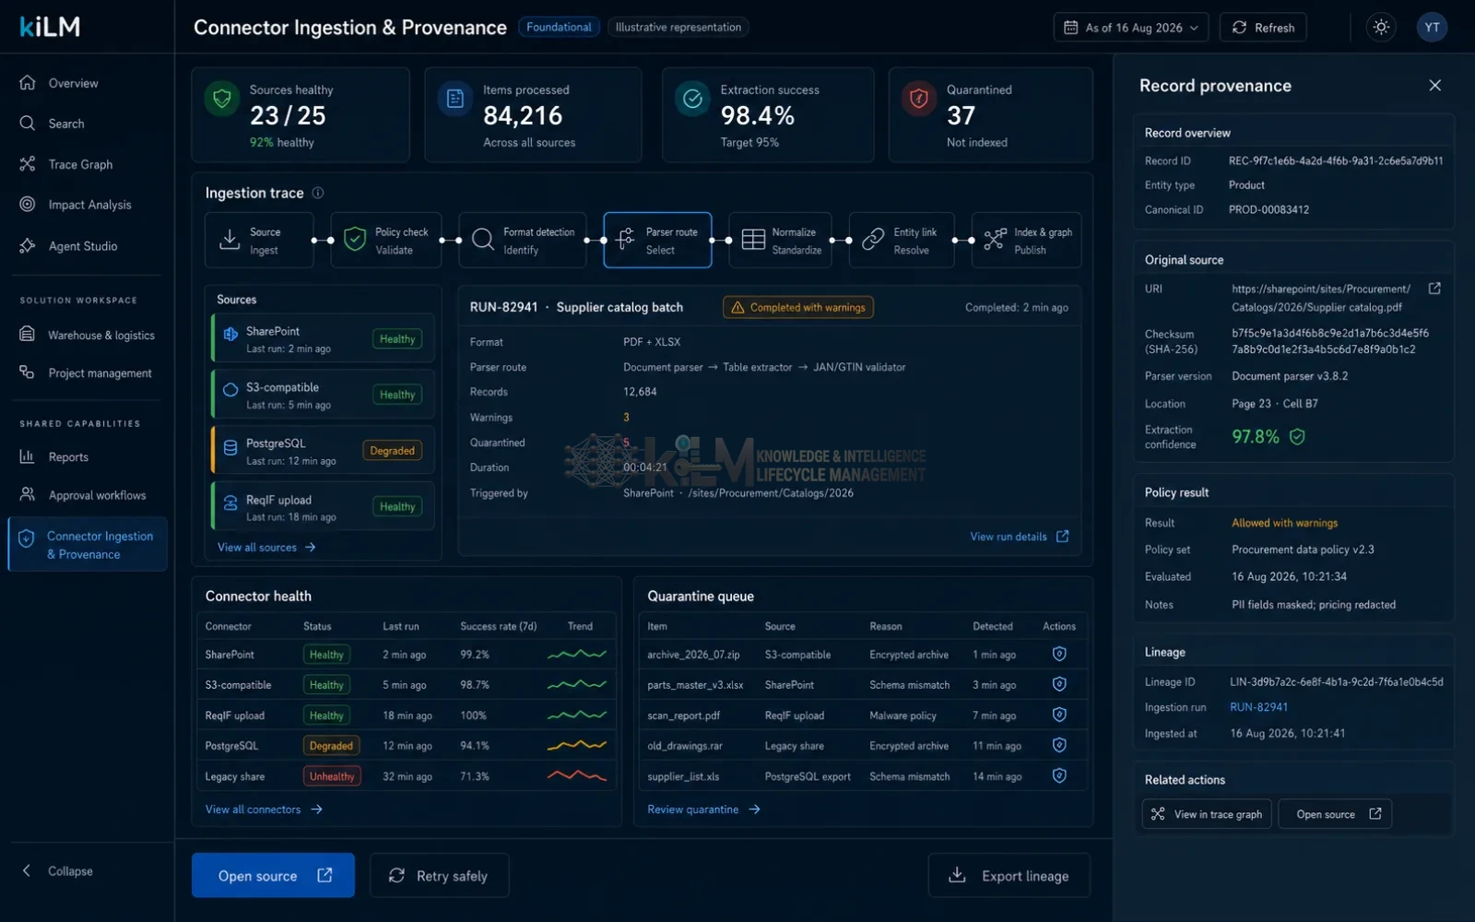Viewport: 1475px width, 922px height.
Task: Toggle the light/dark theme sun icon
Action: point(1380,28)
